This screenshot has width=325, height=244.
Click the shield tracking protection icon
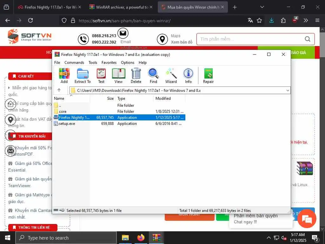tap(64, 20)
